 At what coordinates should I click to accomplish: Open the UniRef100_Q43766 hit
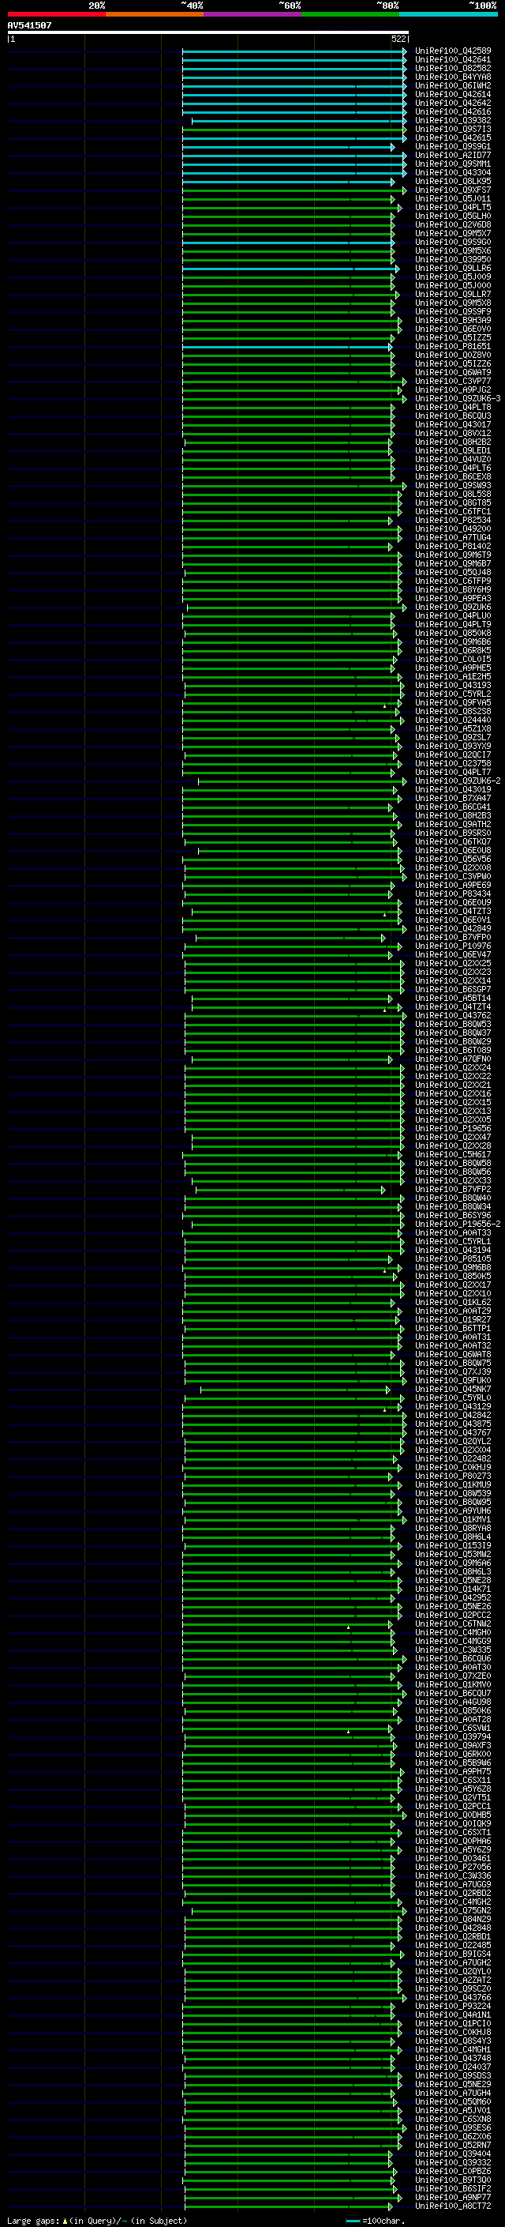452,1998
